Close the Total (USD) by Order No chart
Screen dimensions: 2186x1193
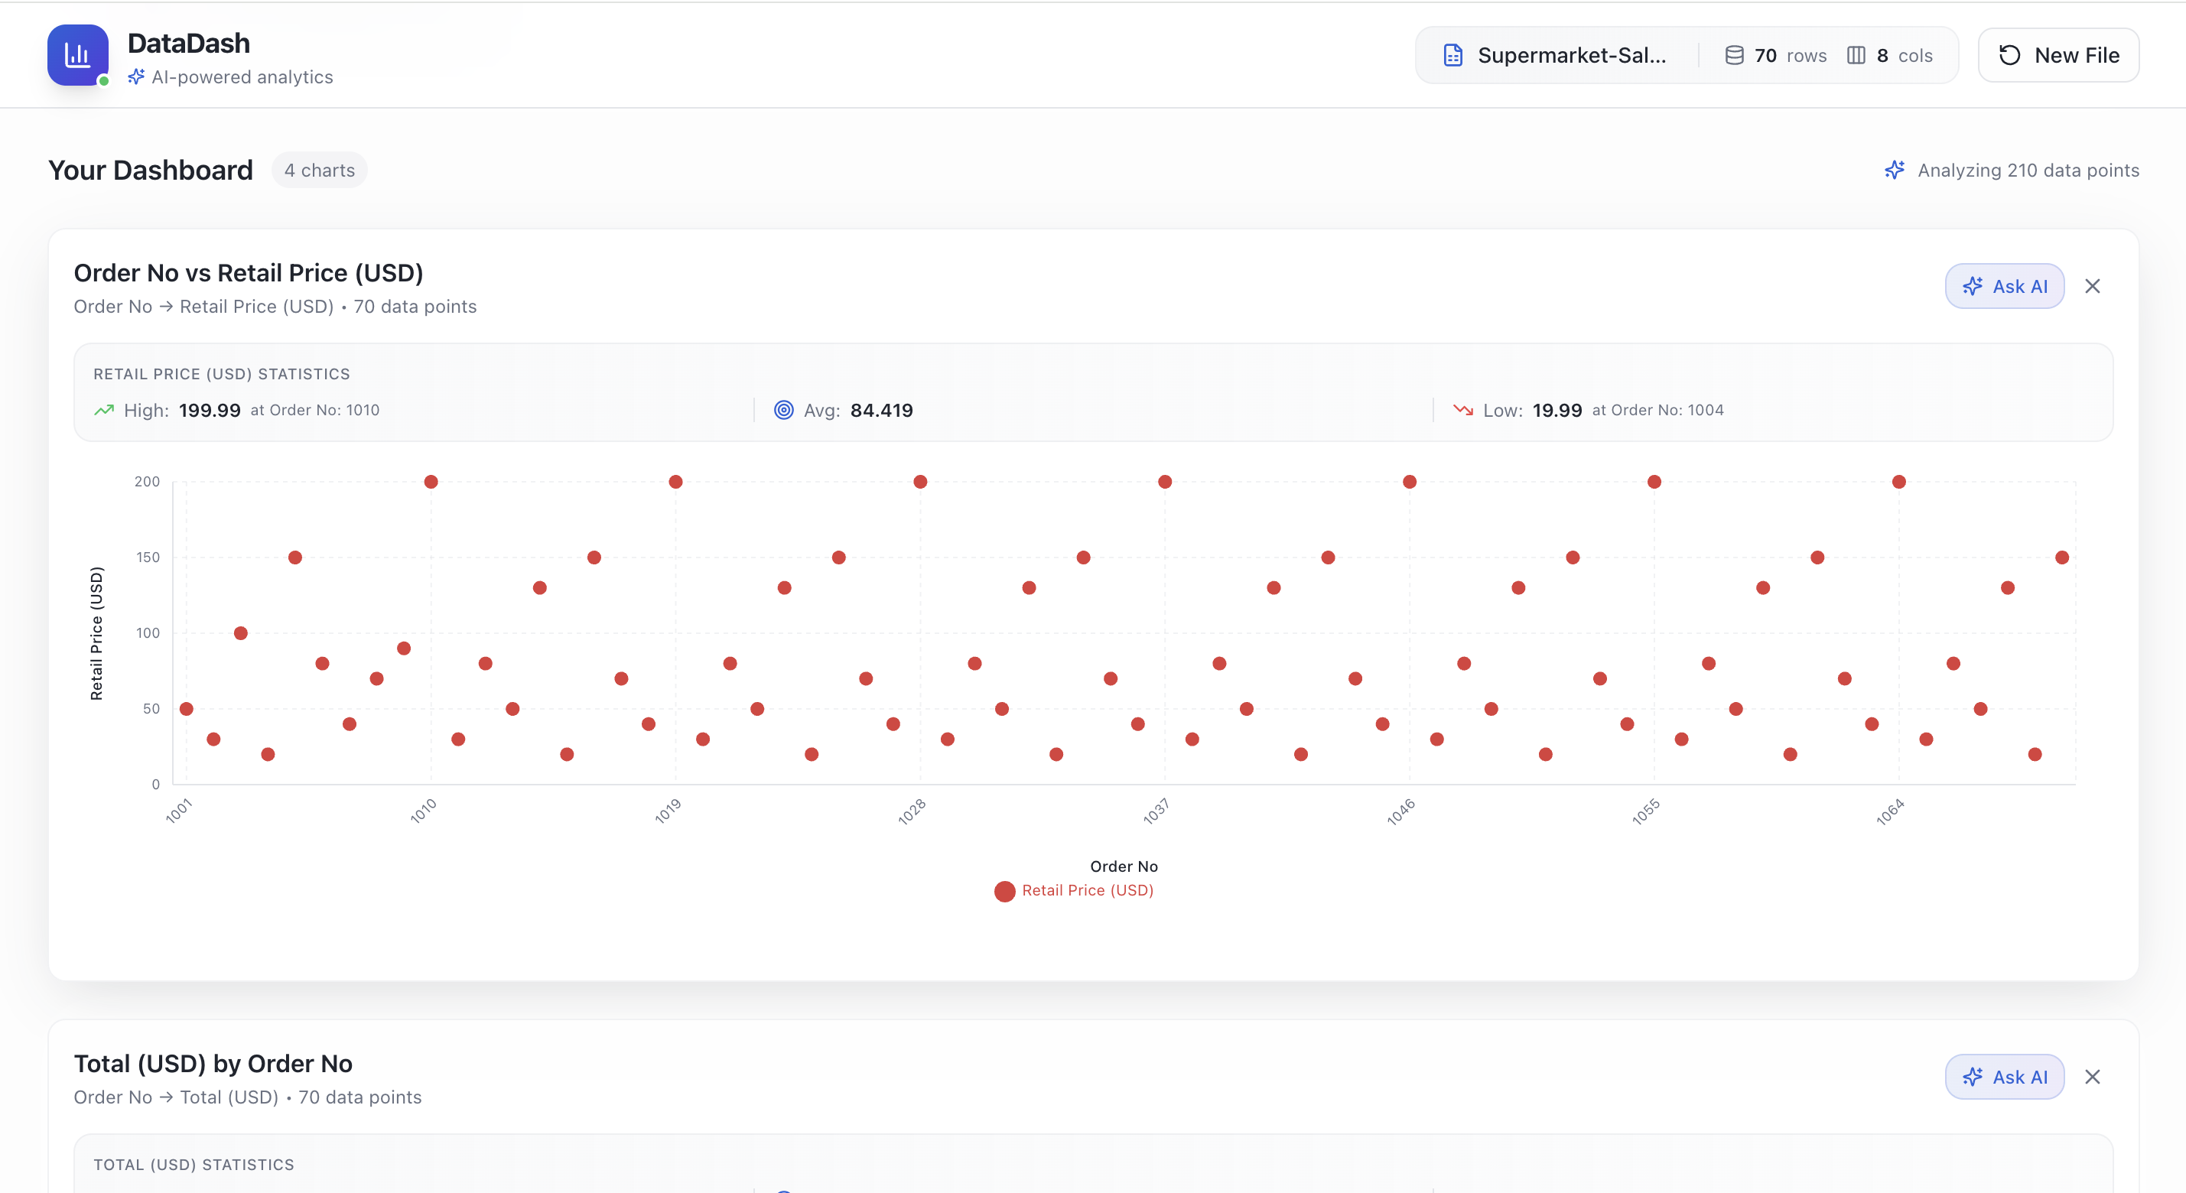tap(2093, 1077)
